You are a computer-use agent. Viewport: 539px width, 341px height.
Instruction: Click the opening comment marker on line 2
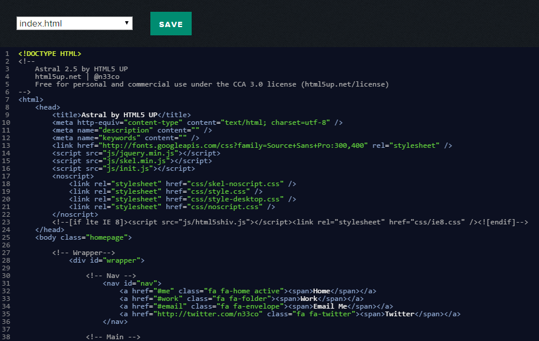tap(27, 61)
